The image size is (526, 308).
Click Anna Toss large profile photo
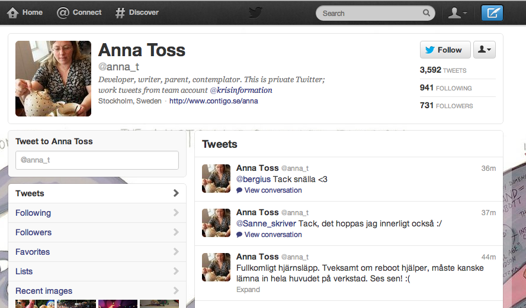click(53, 79)
